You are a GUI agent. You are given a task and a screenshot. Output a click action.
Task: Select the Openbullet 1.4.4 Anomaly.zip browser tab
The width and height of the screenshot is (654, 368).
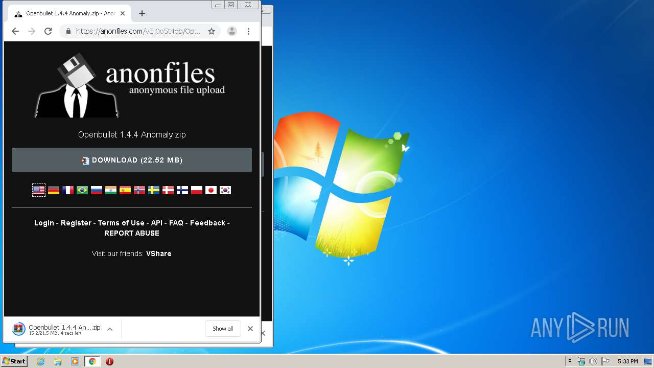69,14
